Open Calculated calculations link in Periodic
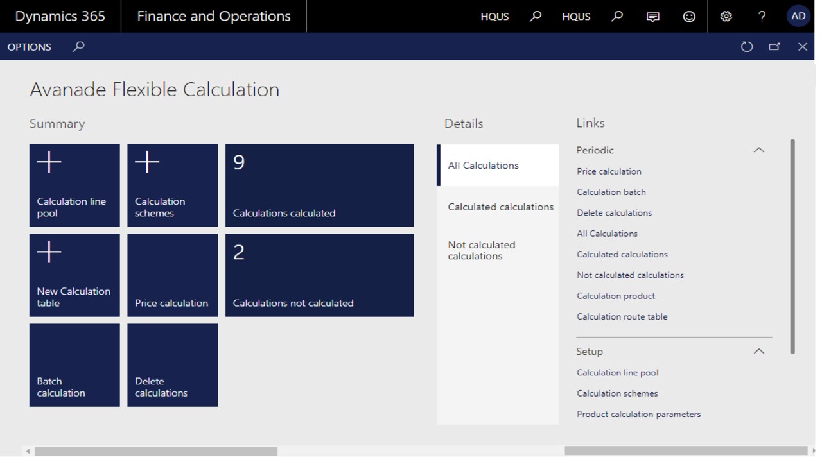Screen dimensions: 822x462 622,254
